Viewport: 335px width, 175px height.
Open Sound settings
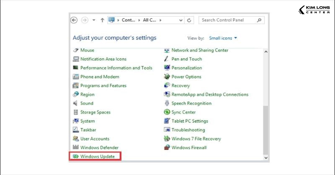coord(87,103)
